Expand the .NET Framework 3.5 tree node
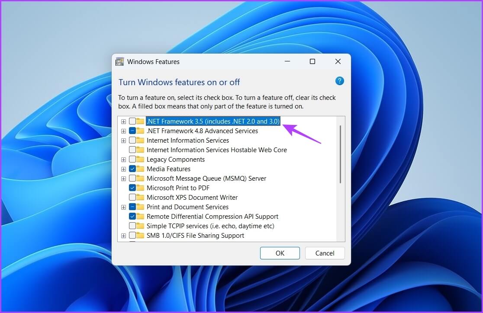This screenshot has height=313, width=483. coord(123,121)
